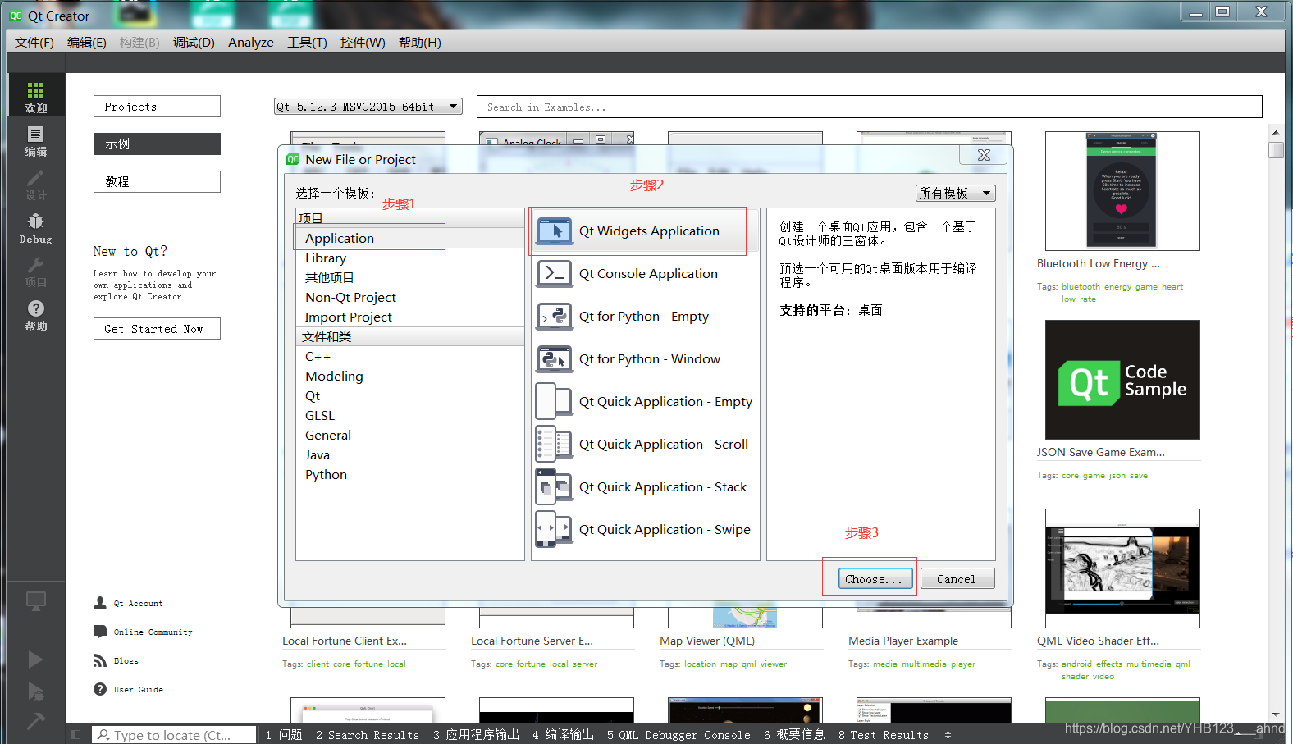
Task: Open the JSON Save Game example thumbnail
Action: coord(1122,380)
